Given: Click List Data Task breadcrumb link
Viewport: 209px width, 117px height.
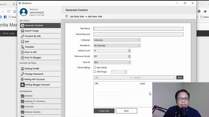Looking at the screenshot, I should click(77, 17).
